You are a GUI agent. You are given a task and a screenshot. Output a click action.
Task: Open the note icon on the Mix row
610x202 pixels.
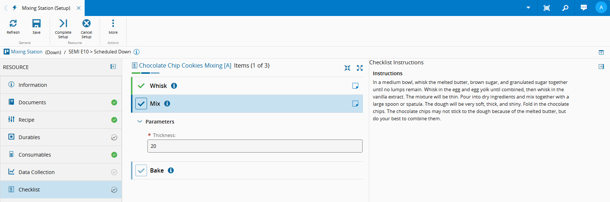355,104
